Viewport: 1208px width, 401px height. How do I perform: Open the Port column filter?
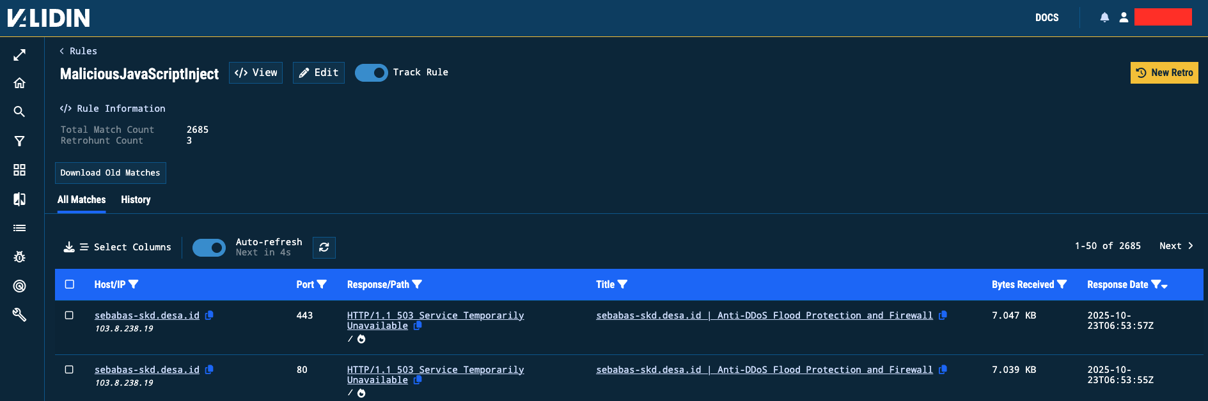[x=322, y=285]
